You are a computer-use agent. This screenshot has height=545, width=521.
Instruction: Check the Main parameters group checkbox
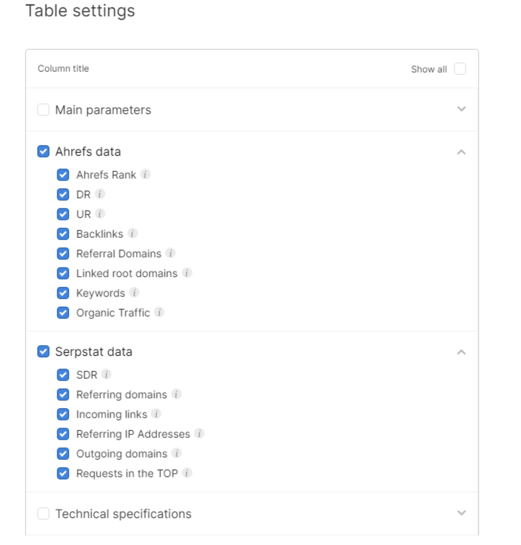(43, 110)
